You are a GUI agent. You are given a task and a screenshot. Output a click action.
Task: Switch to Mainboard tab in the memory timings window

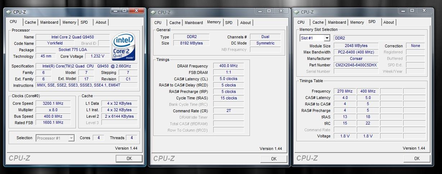point(194,23)
